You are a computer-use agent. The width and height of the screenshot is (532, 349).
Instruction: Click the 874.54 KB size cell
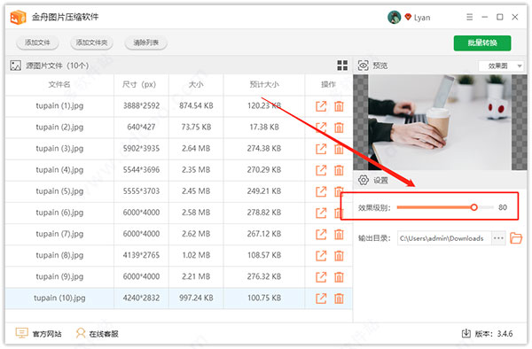tap(196, 105)
